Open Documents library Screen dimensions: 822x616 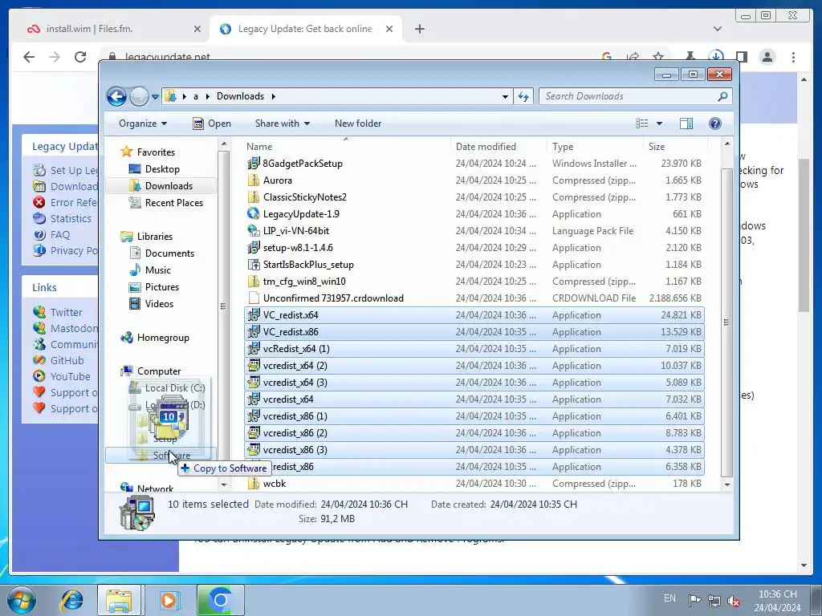point(169,253)
